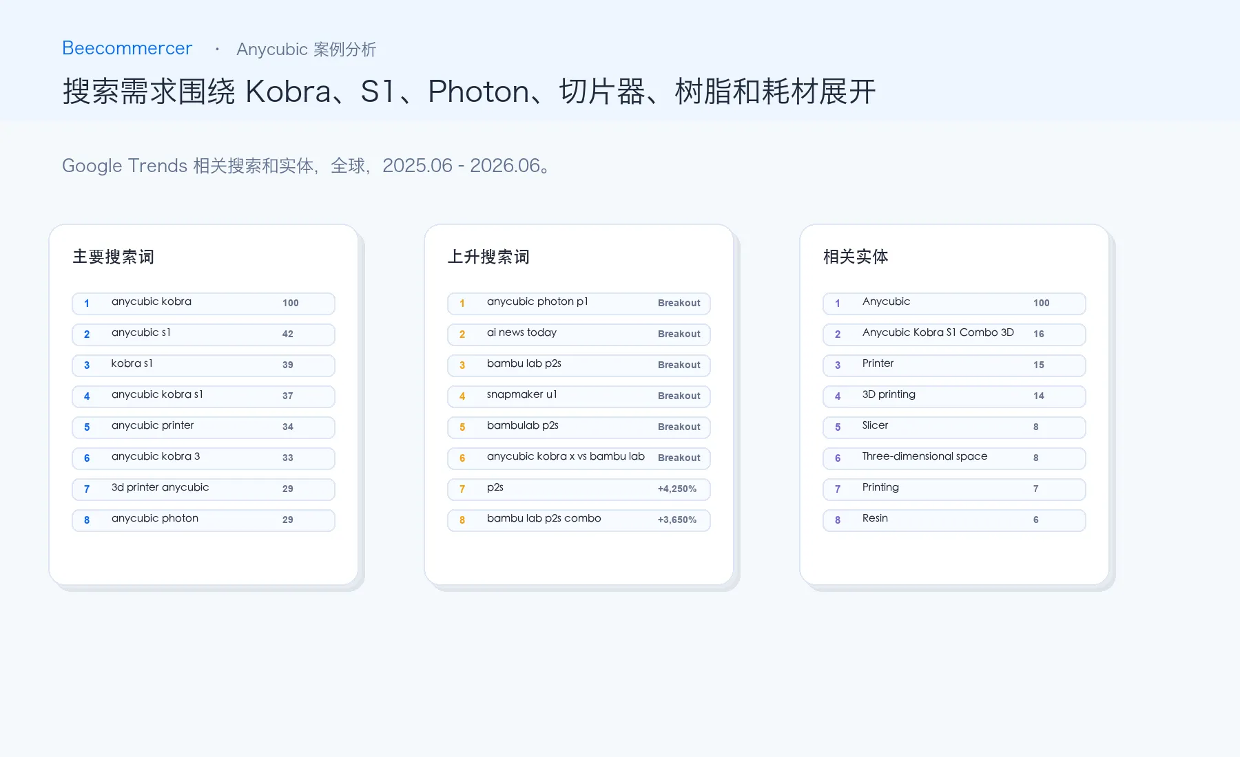The height and width of the screenshot is (757, 1240).
Task: Select the 'ai news today' row
Action: tap(579, 334)
